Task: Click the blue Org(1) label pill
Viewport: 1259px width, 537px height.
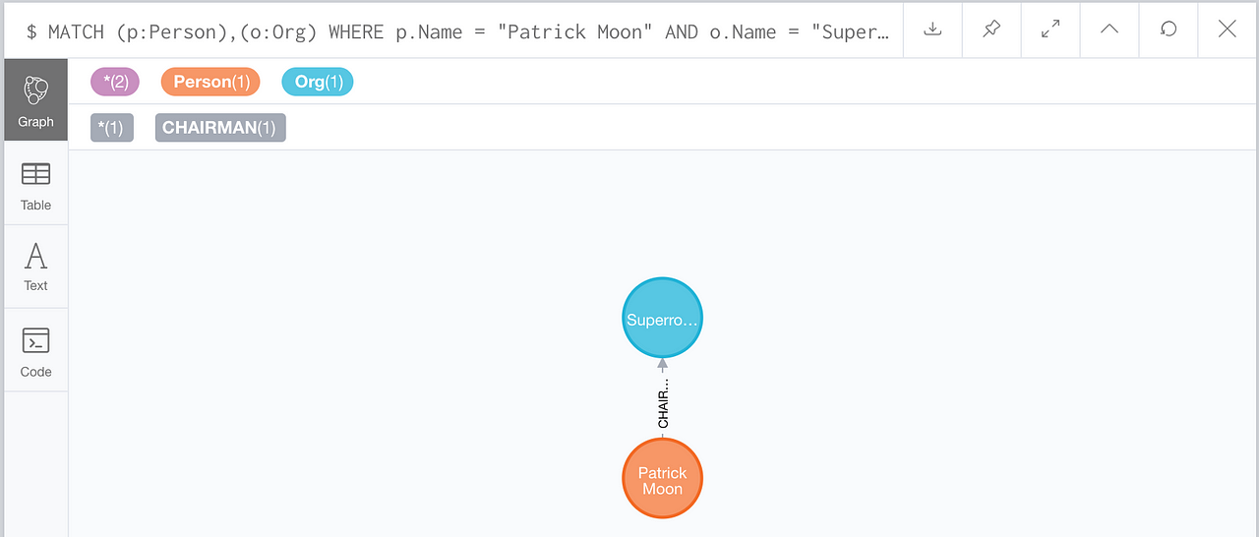Action: coord(317,82)
